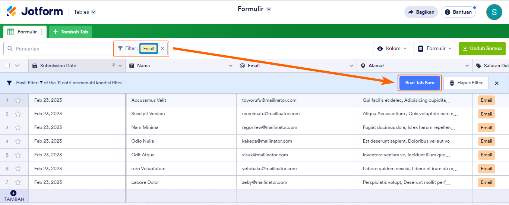This screenshot has height=205, width=509.
Task: Star row 2 Suscipit Veniam
Action: [x=18, y=114]
